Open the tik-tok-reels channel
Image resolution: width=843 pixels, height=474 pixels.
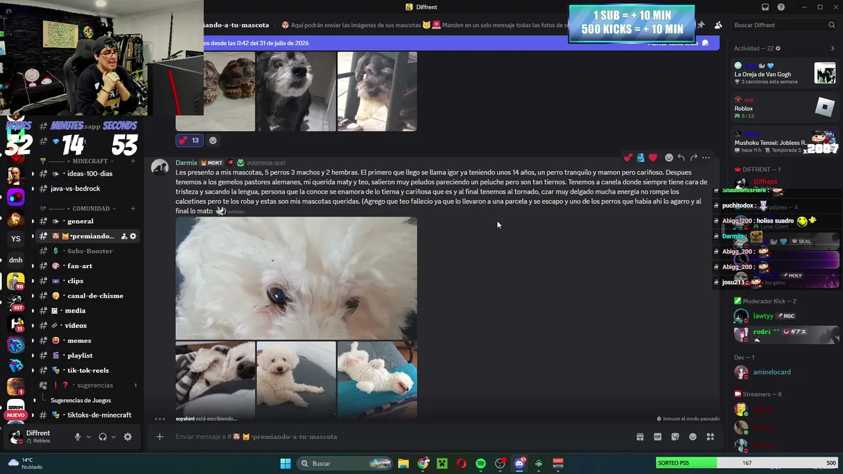tap(86, 371)
